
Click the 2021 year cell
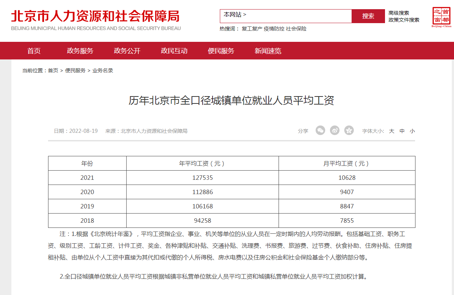(x=87, y=178)
